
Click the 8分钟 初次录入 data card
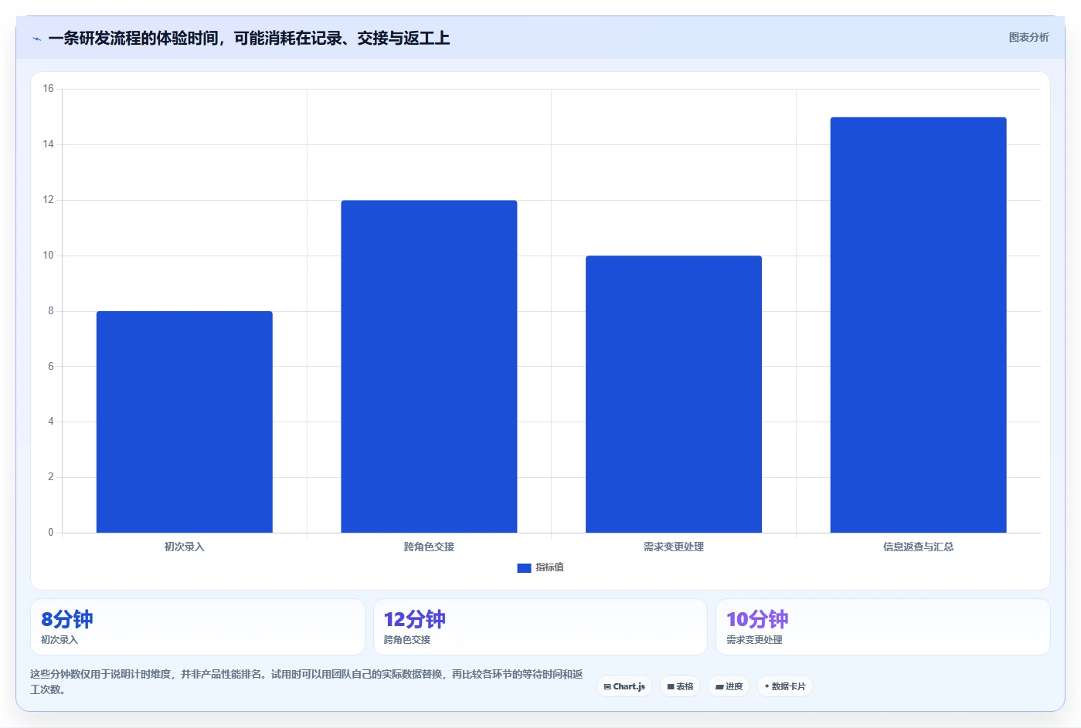coord(198,627)
